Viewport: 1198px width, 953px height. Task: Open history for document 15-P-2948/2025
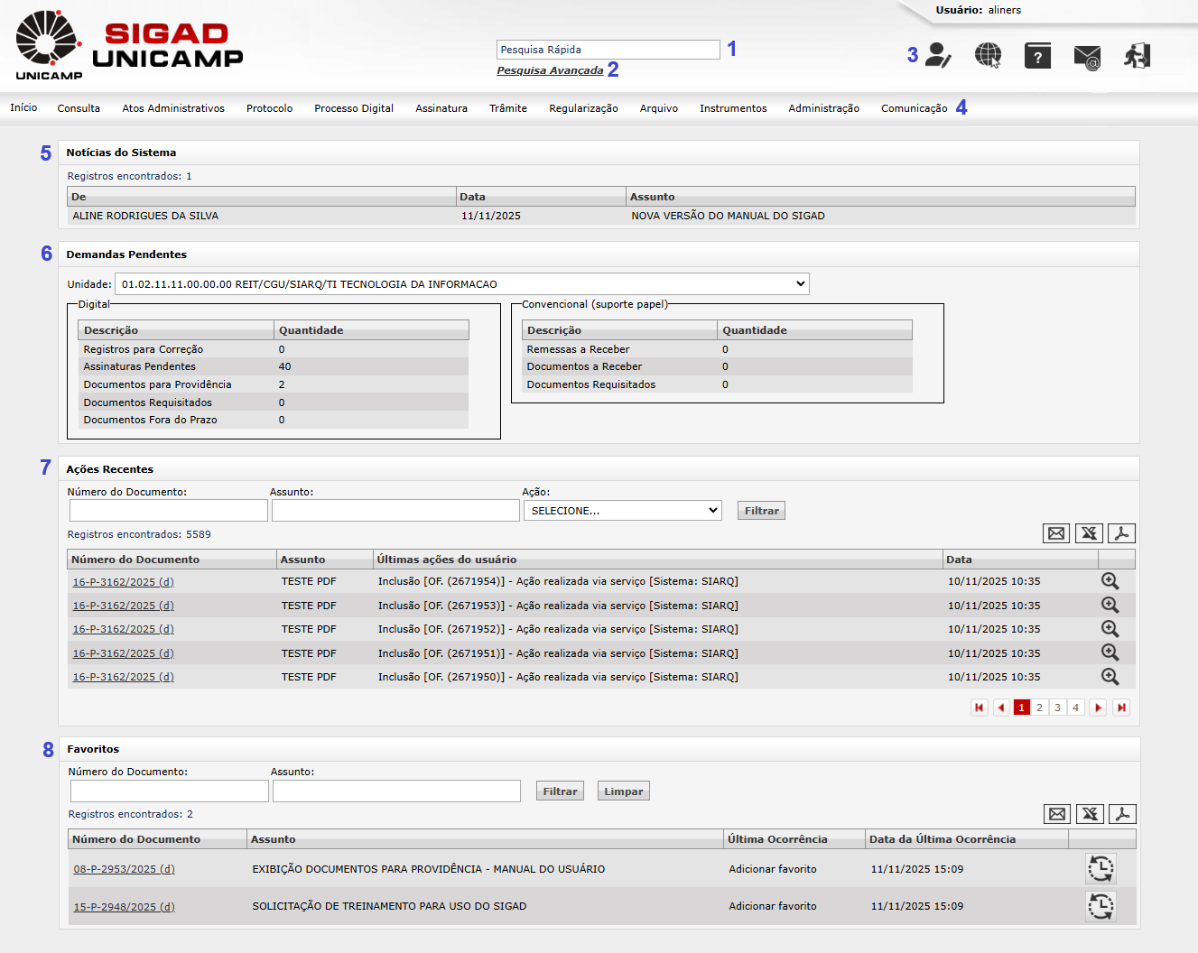(1100, 906)
